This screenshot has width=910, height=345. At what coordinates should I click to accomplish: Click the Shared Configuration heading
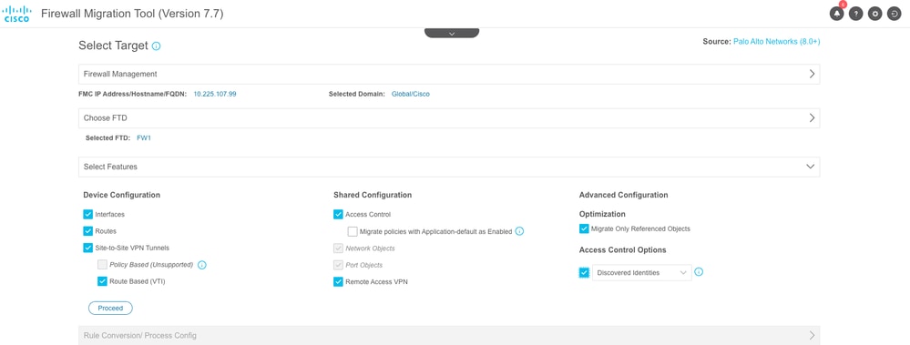[373, 195]
